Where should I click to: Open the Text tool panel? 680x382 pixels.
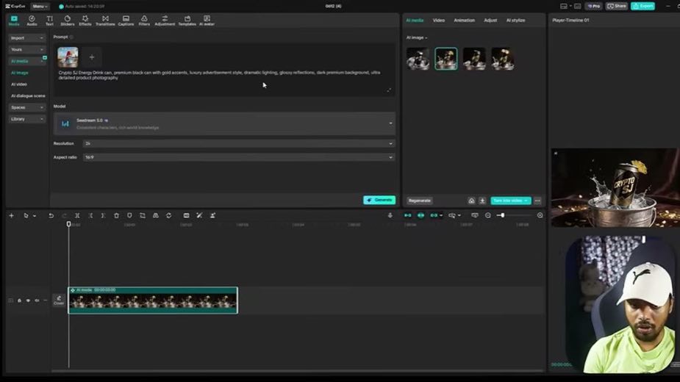click(x=49, y=21)
